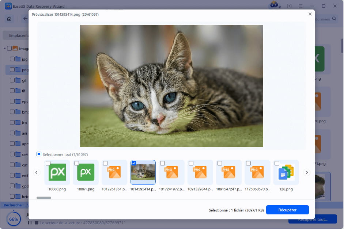The image size is (344, 229).
Task: Check the box for 1125068570 thumbnail
Action: [x=248, y=163]
